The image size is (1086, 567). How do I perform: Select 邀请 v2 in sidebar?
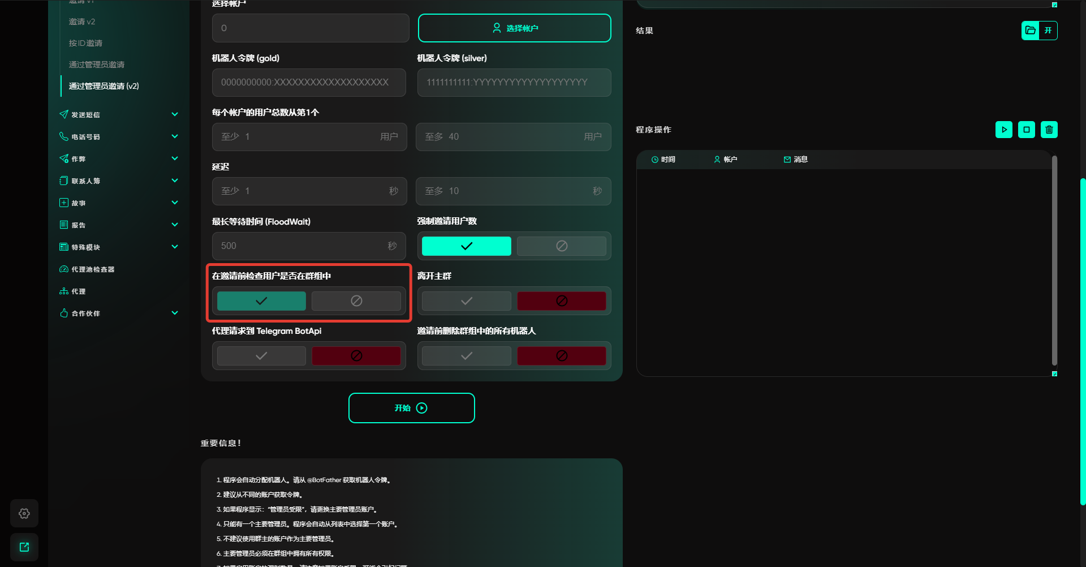point(82,22)
